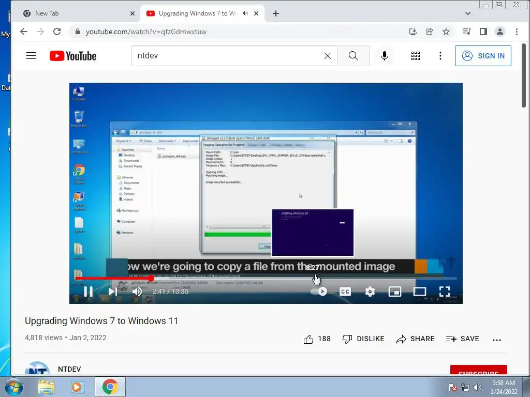Switch to miniplayer mode
This screenshot has height=397, width=530.
click(394, 292)
